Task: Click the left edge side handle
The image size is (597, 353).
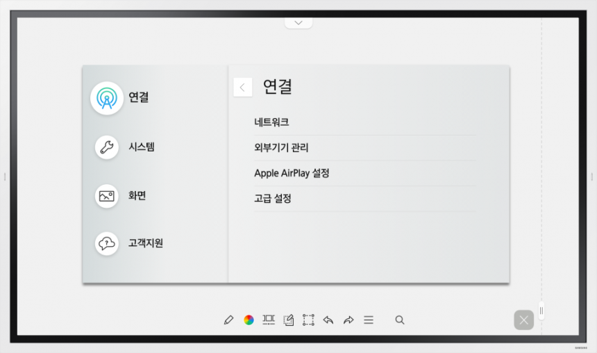Action: (x=5, y=176)
